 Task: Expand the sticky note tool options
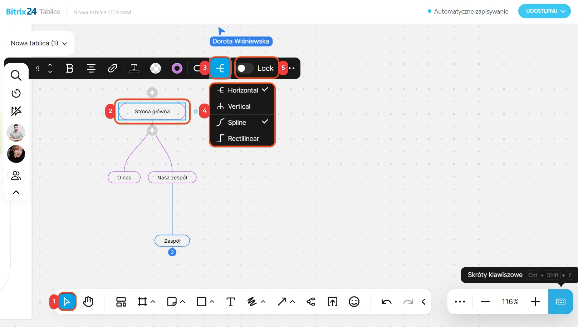coord(183,302)
